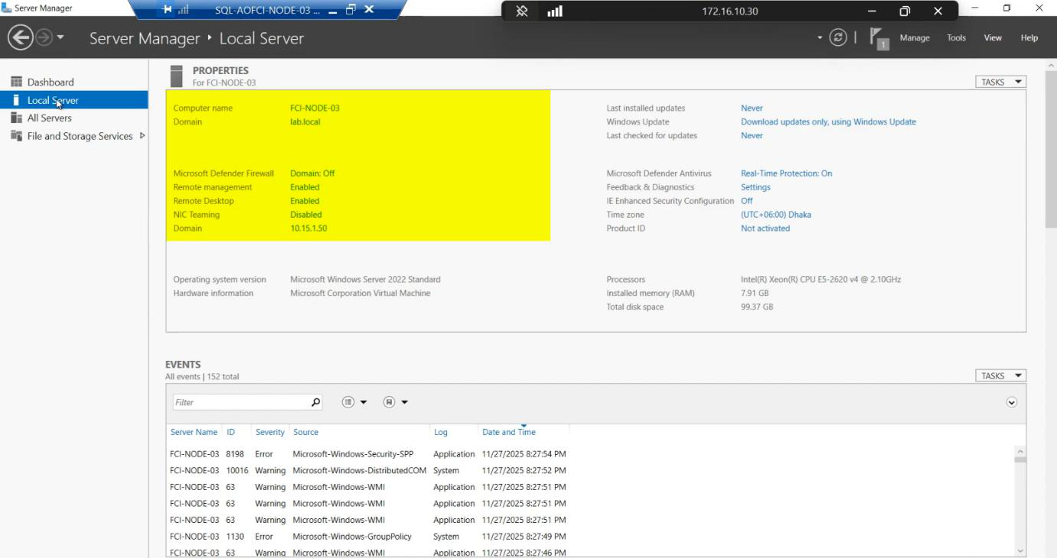Screen dimensions: 1057x558
Task: Click events list scroll-up arrow
Action: click(x=1019, y=452)
